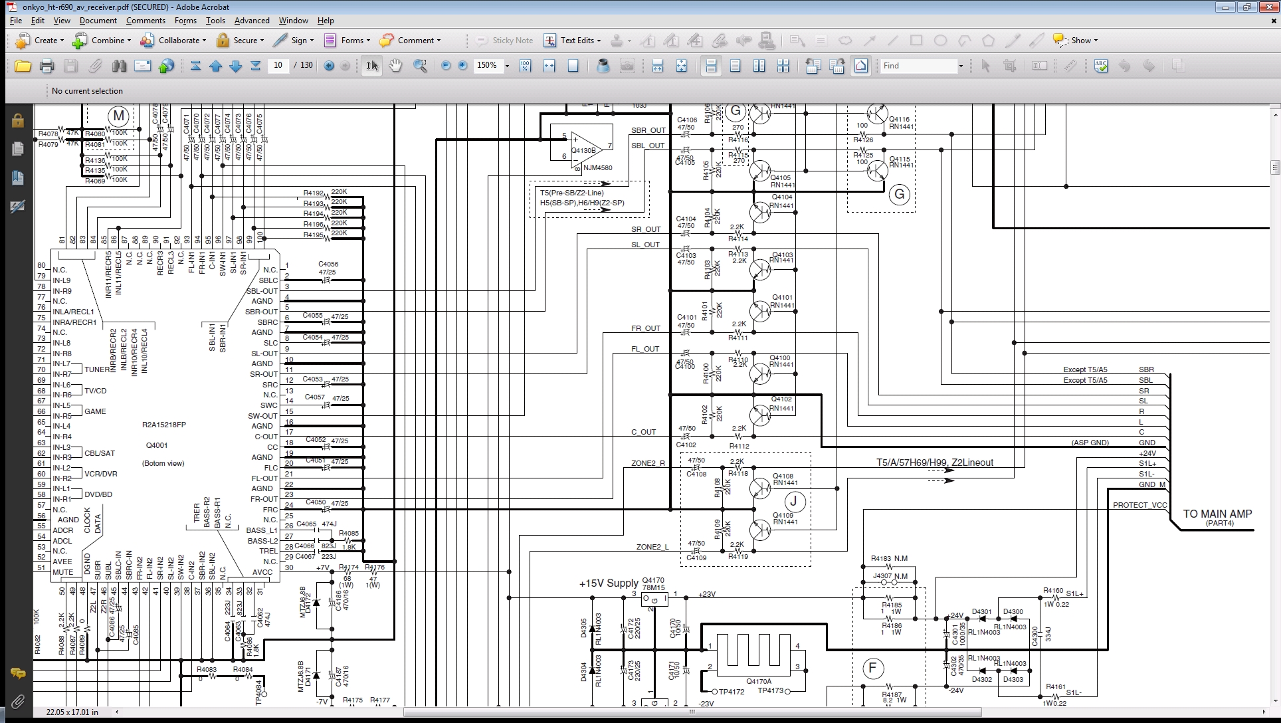Rotate the view counterclockwise
1281x723 pixels.
(812, 66)
